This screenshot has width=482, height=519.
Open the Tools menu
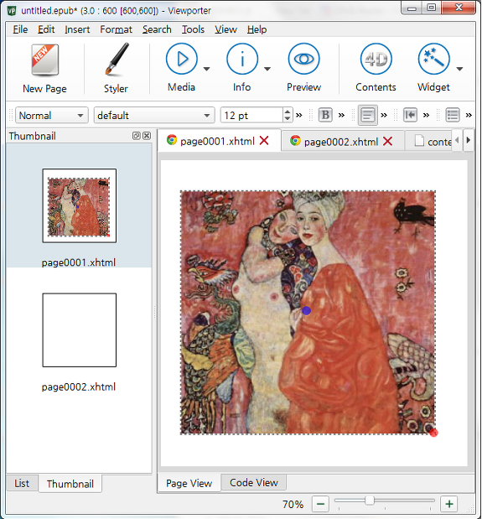(193, 29)
